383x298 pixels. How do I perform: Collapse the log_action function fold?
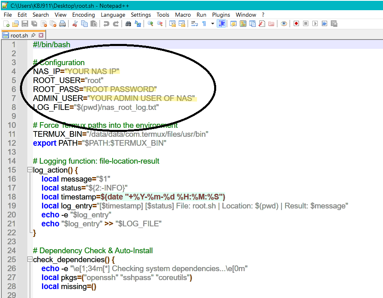pos(29,170)
